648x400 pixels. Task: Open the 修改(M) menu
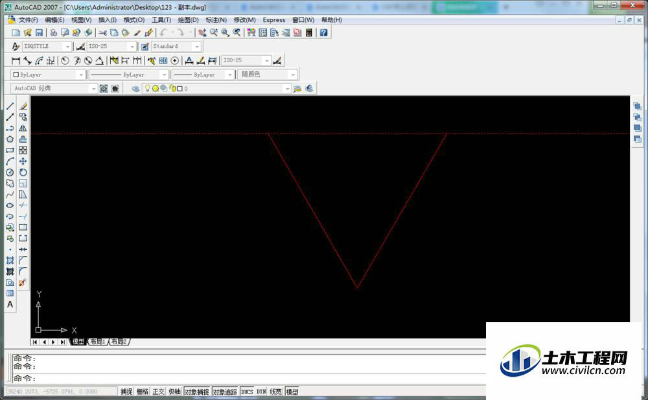tap(245, 20)
